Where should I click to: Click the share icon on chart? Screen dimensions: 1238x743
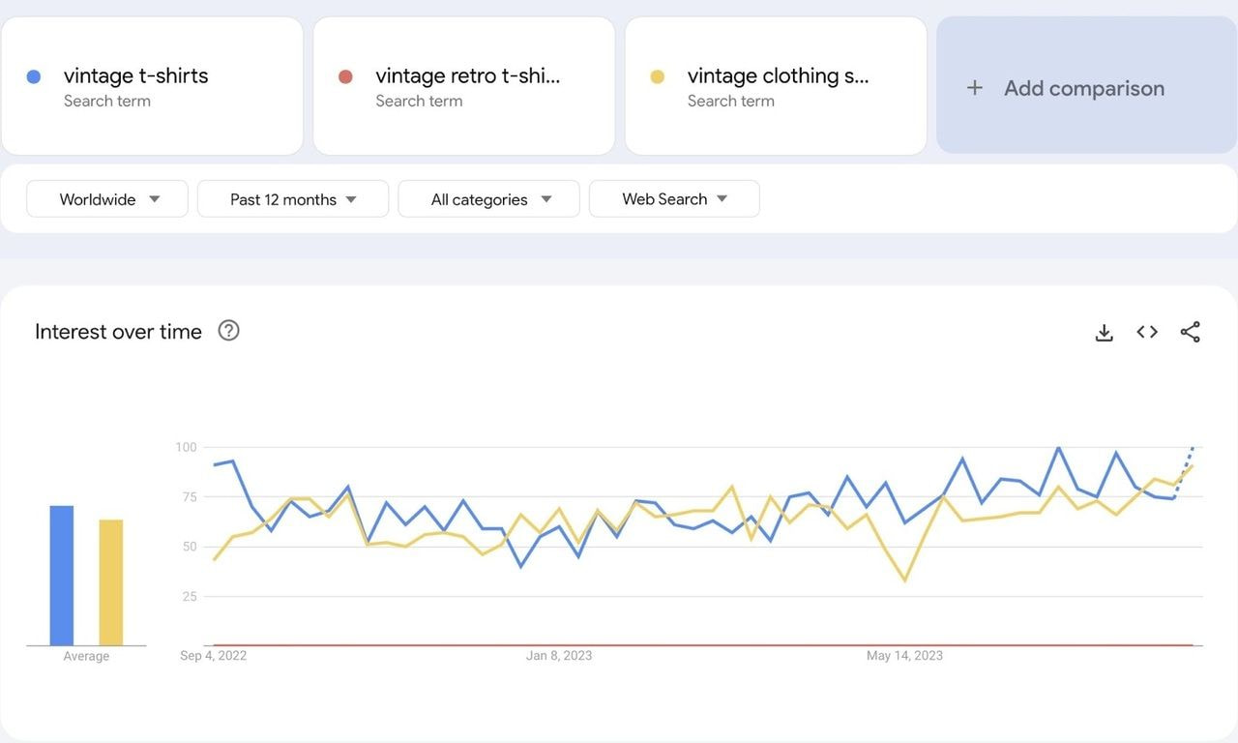click(1190, 333)
